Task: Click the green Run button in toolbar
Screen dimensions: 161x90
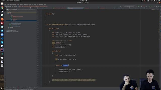Action: (x=137, y=6)
